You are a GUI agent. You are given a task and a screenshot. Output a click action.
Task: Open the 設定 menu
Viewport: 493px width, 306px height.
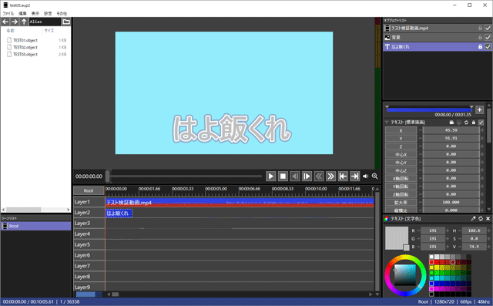pyautogui.click(x=48, y=14)
